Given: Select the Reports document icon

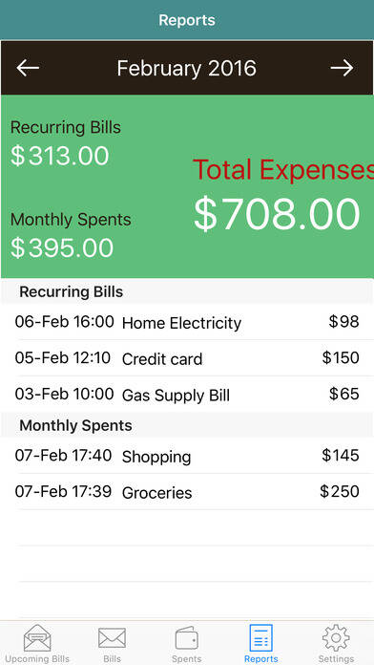Looking at the screenshot, I should pos(260,638).
